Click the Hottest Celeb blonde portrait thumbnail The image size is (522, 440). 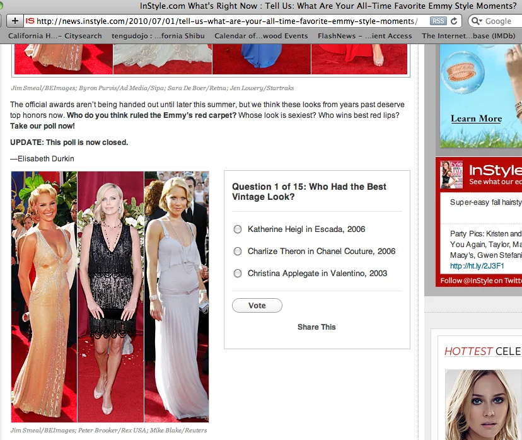(x=484, y=405)
